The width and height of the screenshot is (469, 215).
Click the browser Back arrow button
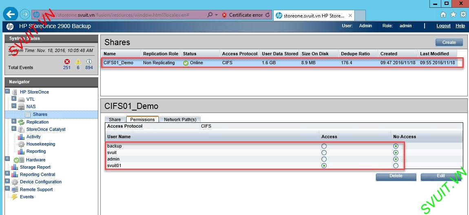click(11, 14)
